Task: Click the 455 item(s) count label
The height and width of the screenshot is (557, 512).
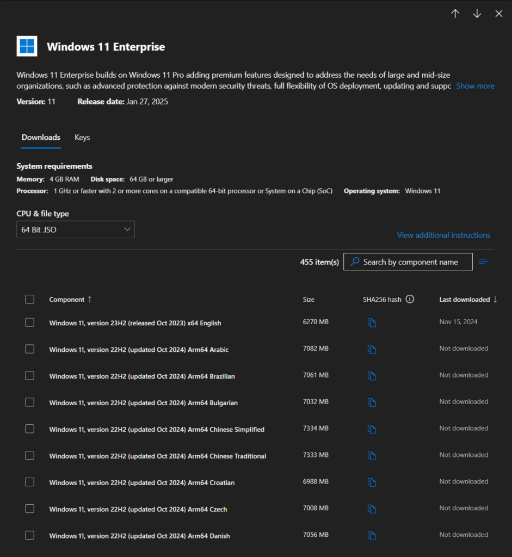Action: [319, 262]
